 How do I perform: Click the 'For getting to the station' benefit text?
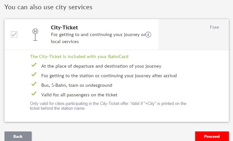click(109, 76)
